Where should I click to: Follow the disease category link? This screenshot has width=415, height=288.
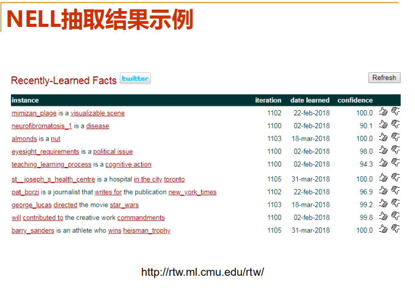coord(97,126)
